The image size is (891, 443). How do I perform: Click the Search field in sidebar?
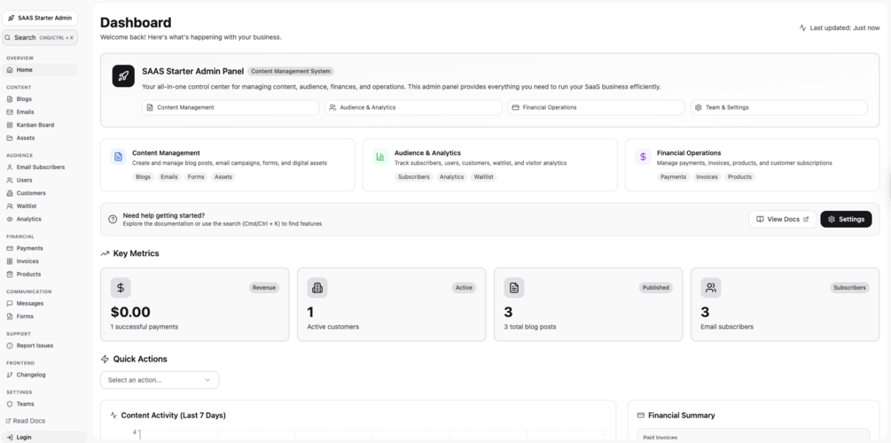coord(40,37)
